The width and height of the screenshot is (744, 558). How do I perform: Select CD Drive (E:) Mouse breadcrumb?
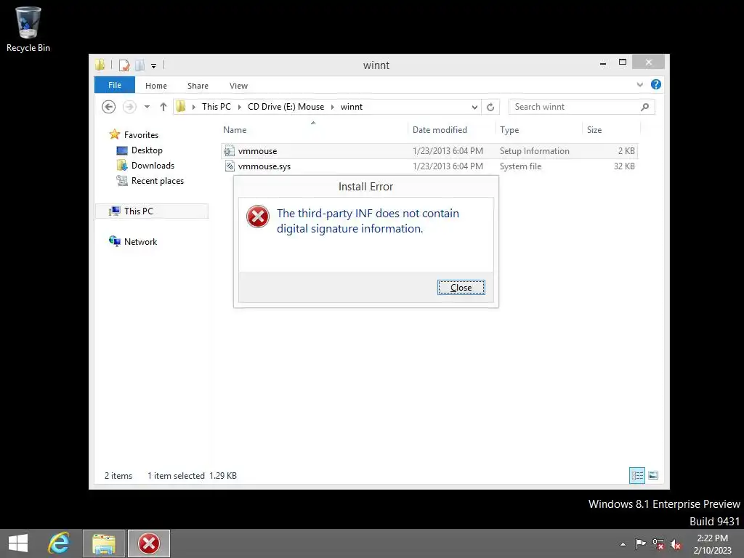(x=286, y=107)
